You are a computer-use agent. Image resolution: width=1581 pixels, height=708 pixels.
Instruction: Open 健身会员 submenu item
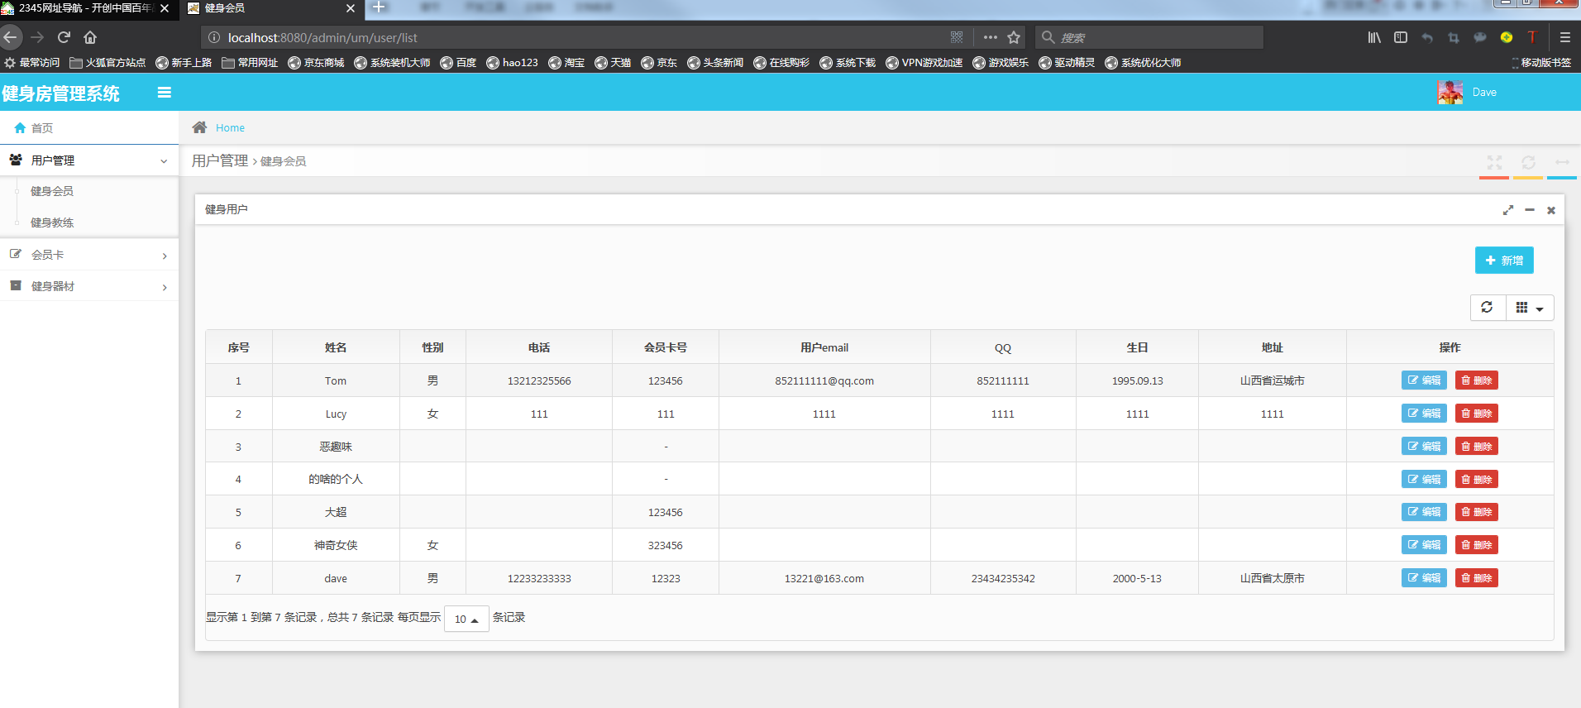(52, 191)
